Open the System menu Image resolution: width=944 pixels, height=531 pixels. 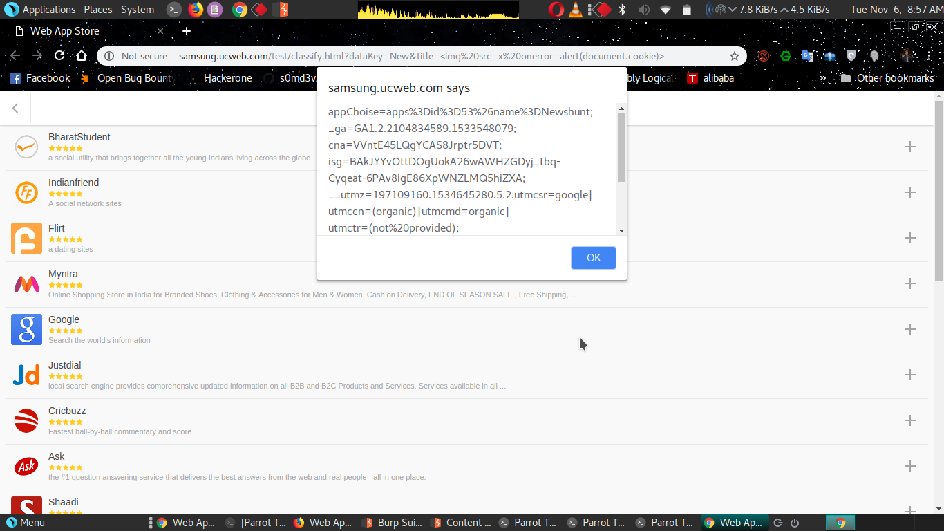(138, 10)
